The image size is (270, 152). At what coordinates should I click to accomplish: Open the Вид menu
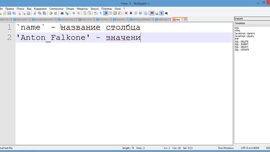pyautogui.click(x=29, y=8)
